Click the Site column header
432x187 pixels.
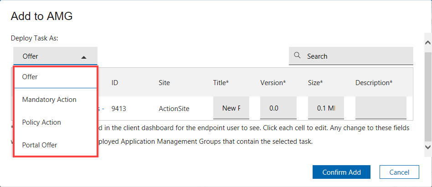tap(164, 83)
